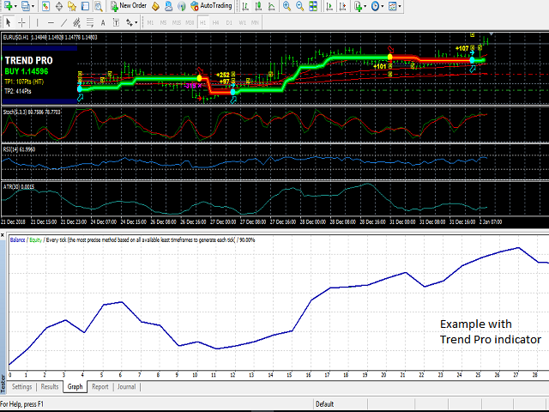Switch chart to bar chart
This screenshot has height=412, width=549.
pos(245,6)
